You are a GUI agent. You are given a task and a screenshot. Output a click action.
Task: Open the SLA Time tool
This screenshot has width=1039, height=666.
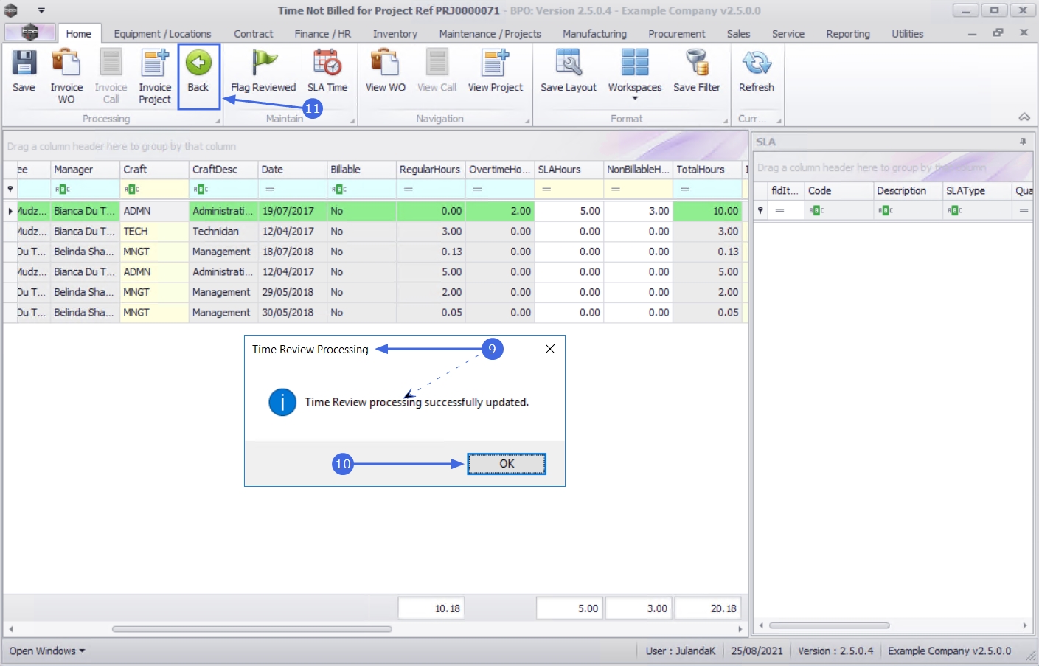[x=327, y=72]
